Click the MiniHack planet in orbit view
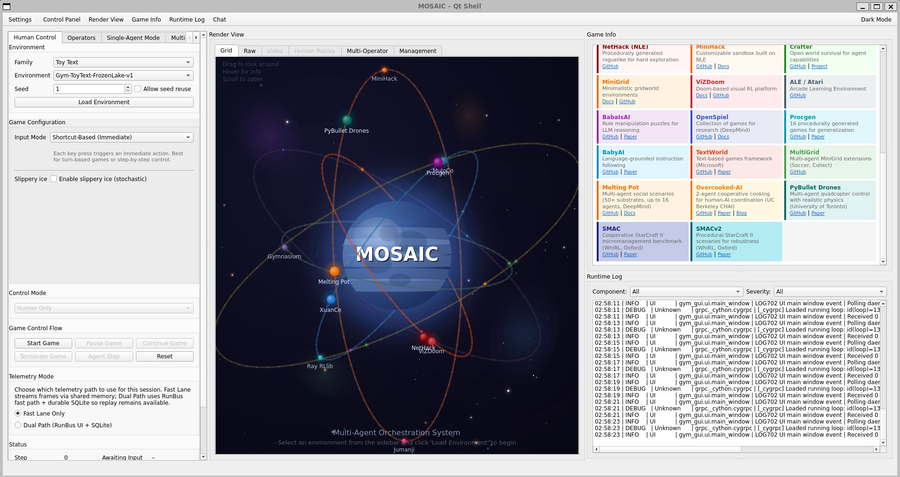Image resolution: width=900 pixels, height=477 pixels. [x=384, y=70]
